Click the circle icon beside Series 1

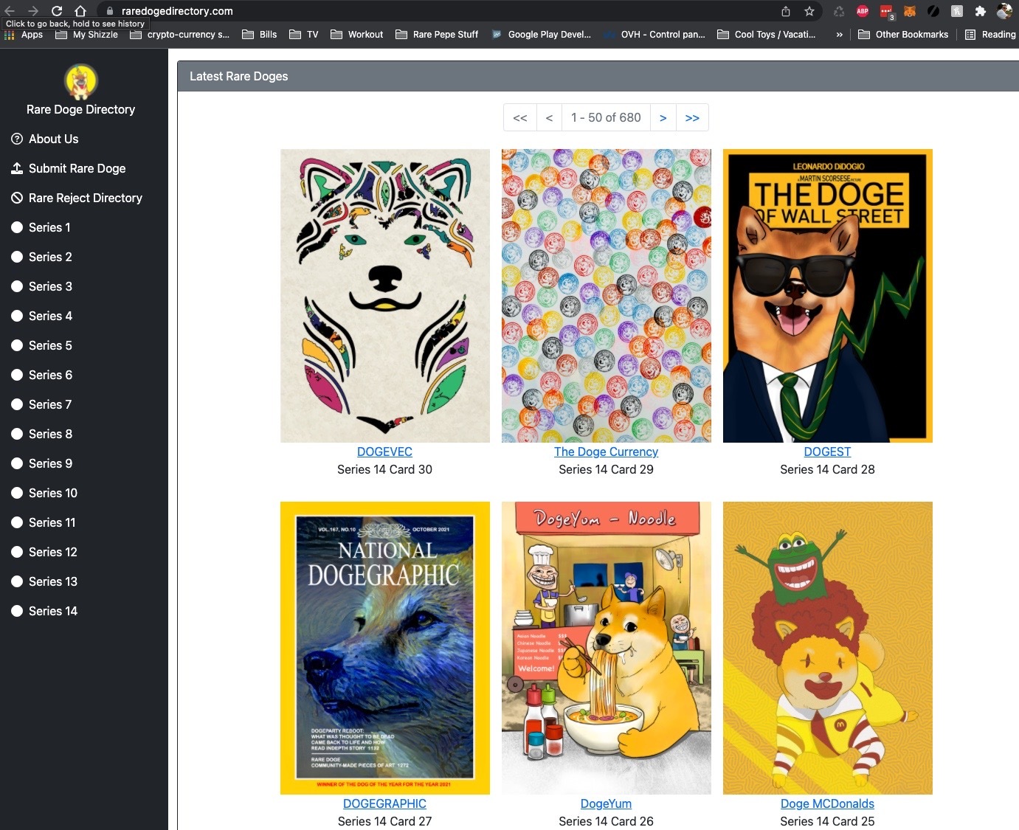tap(17, 227)
